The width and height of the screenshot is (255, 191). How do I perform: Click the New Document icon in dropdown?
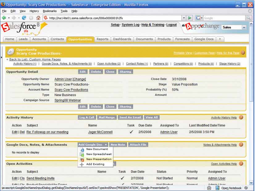point(82,149)
